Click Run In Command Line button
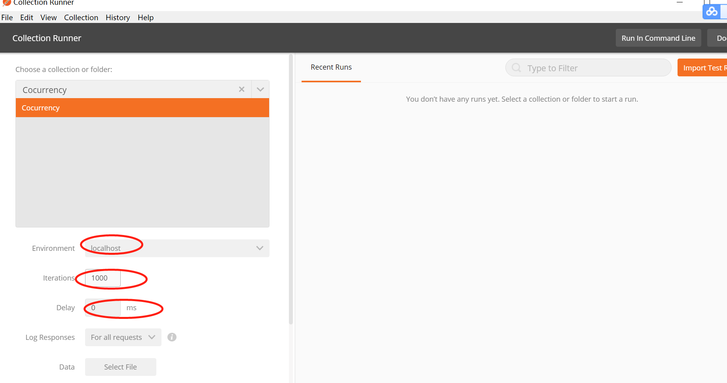Viewport: 727px width, 383px height. 658,38
